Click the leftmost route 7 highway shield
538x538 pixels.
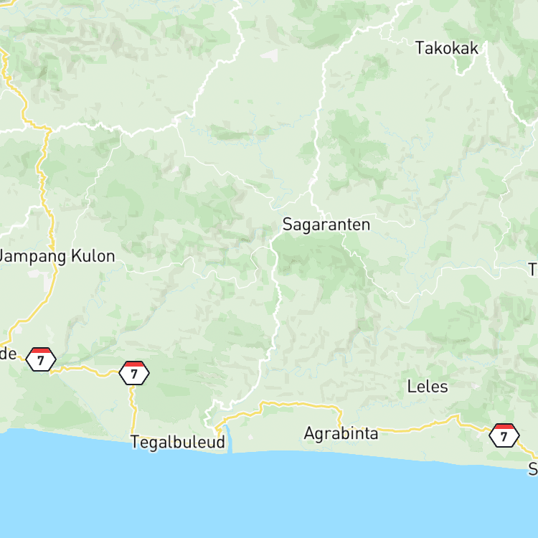(41, 359)
